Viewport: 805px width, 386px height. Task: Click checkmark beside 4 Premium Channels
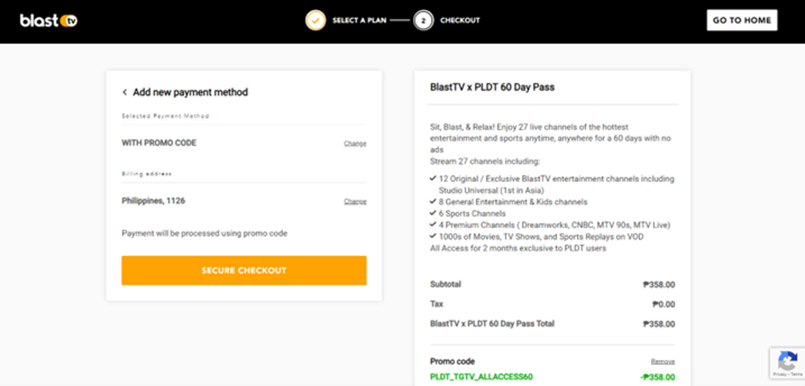point(433,225)
